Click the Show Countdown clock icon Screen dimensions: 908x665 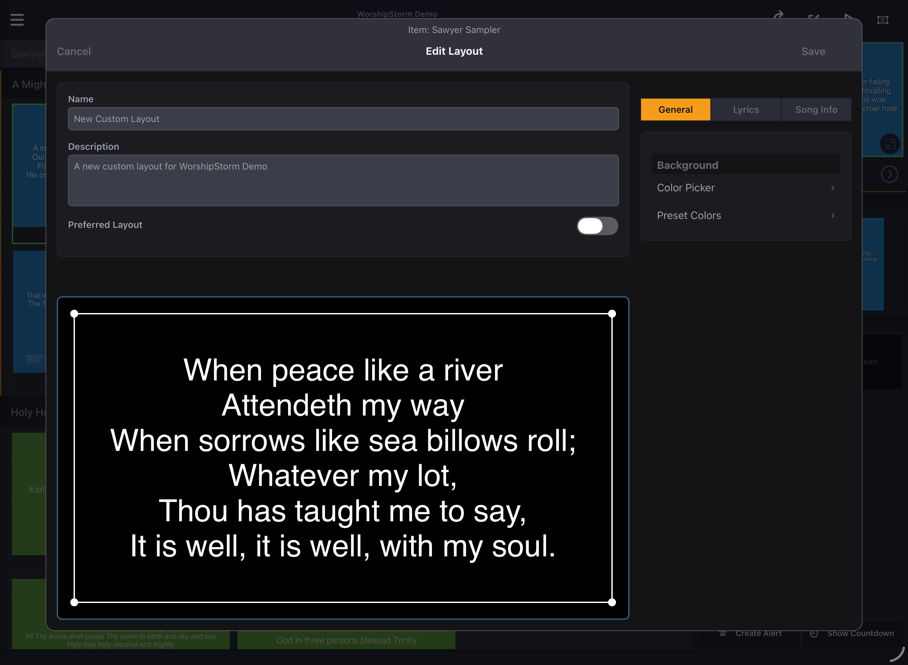point(814,634)
